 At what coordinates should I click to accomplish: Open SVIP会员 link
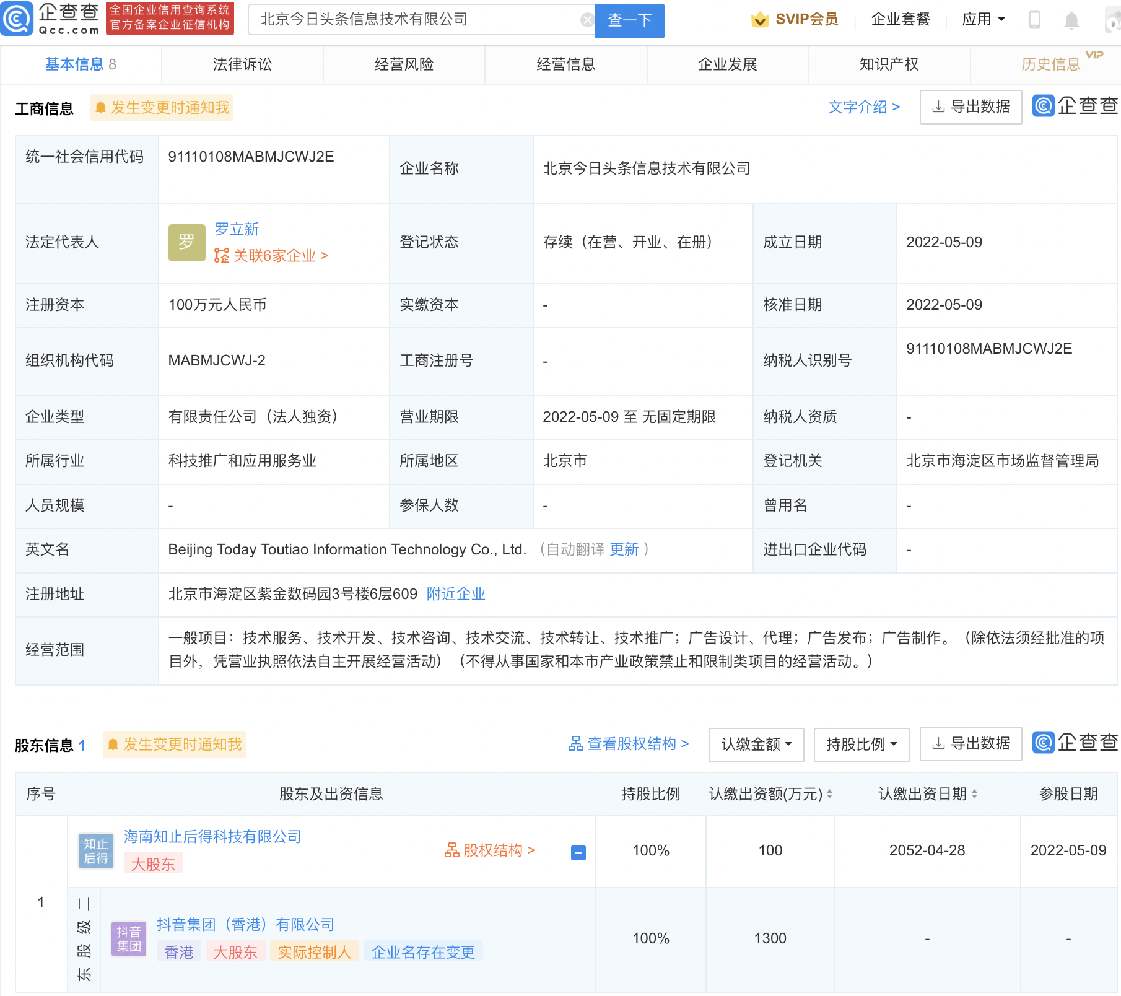tap(806, 19)
